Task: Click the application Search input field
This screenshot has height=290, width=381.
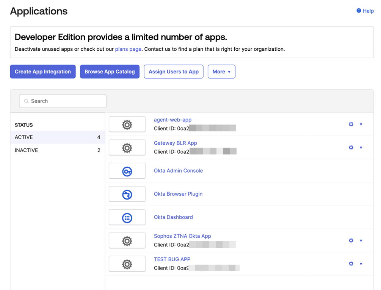Action: [63, 101]
